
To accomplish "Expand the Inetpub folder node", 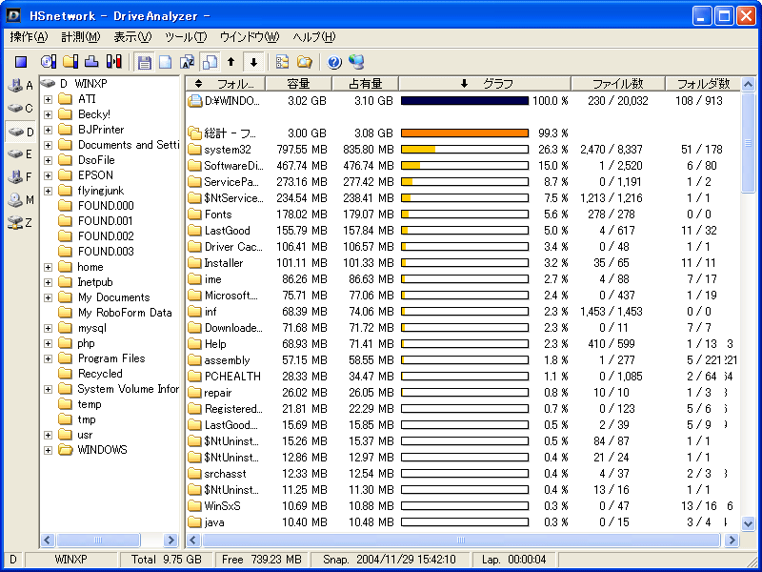I will point(49,282).
